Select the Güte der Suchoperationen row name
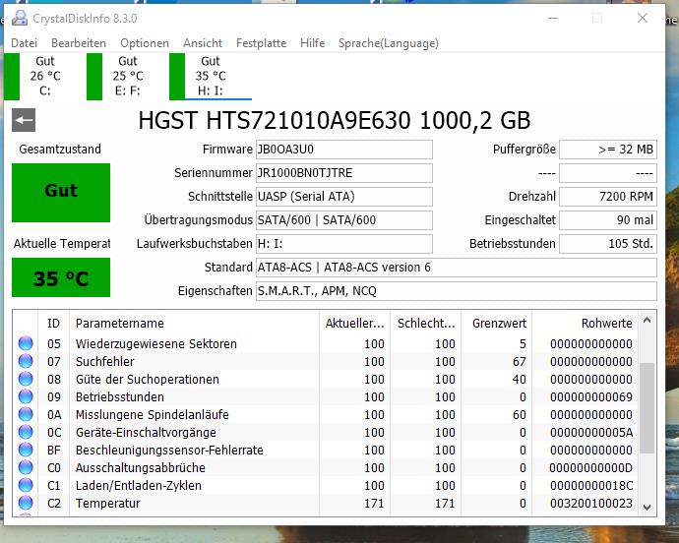Viewport: 679px width, 543px height. [148, 380]
